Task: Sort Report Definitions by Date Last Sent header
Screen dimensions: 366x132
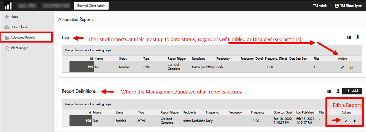Action: 283,113
